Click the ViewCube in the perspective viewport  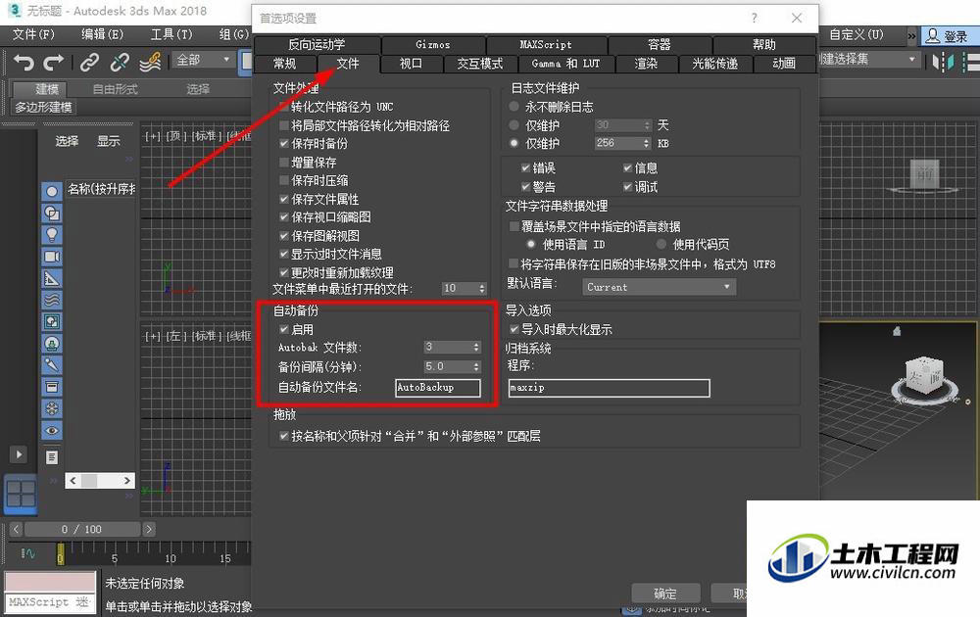coord(924,377)
